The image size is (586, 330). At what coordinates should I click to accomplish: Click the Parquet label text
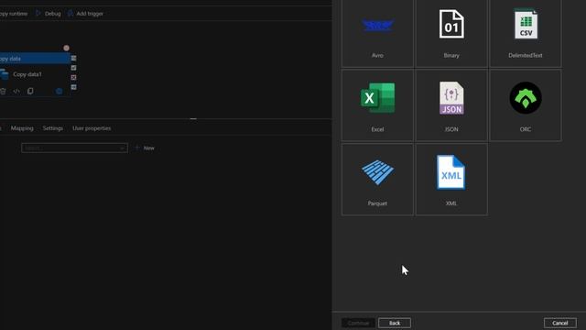377,203
